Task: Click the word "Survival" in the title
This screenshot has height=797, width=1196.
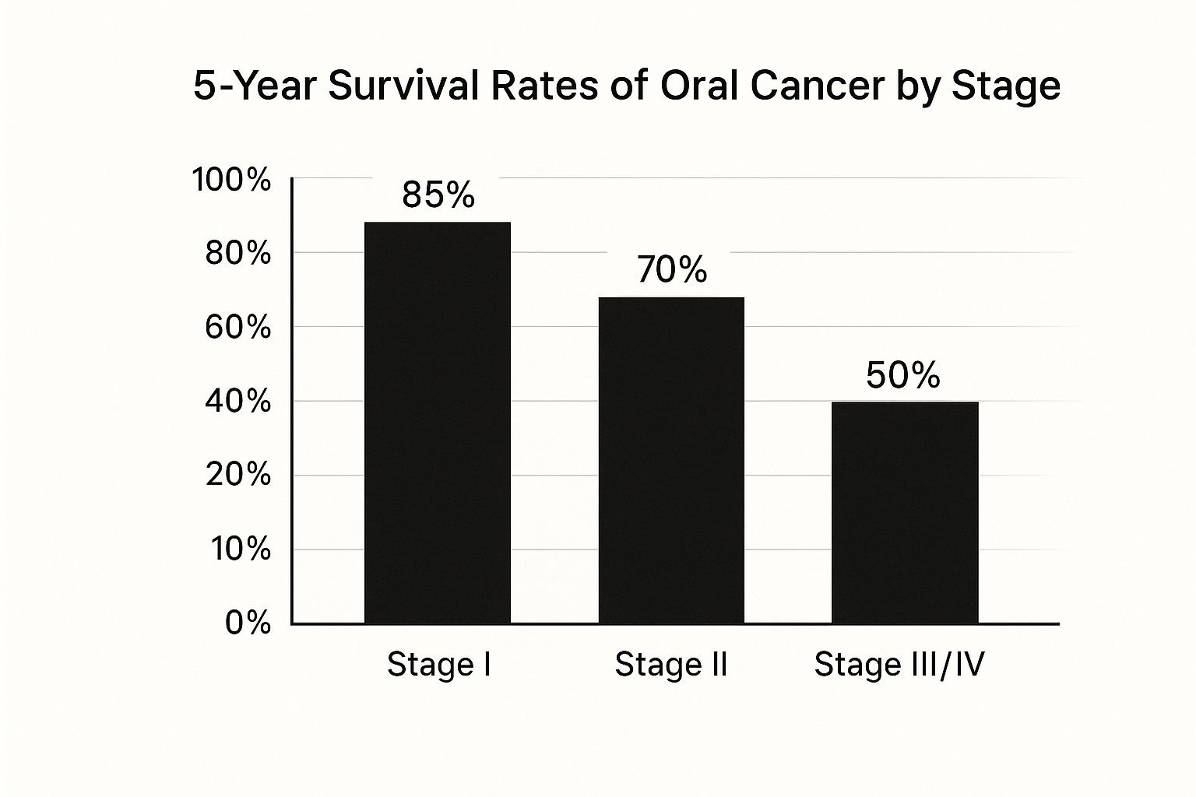Action: coord(403,86)
